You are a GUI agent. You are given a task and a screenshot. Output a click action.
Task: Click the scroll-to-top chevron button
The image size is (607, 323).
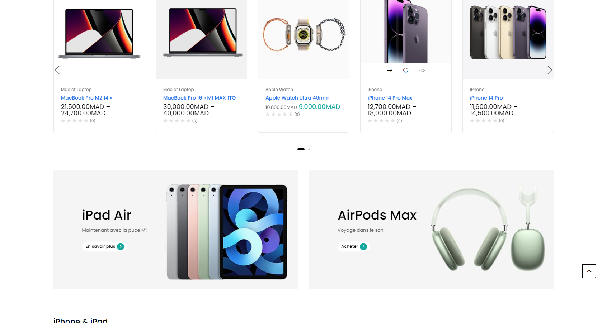pos(589,271)
